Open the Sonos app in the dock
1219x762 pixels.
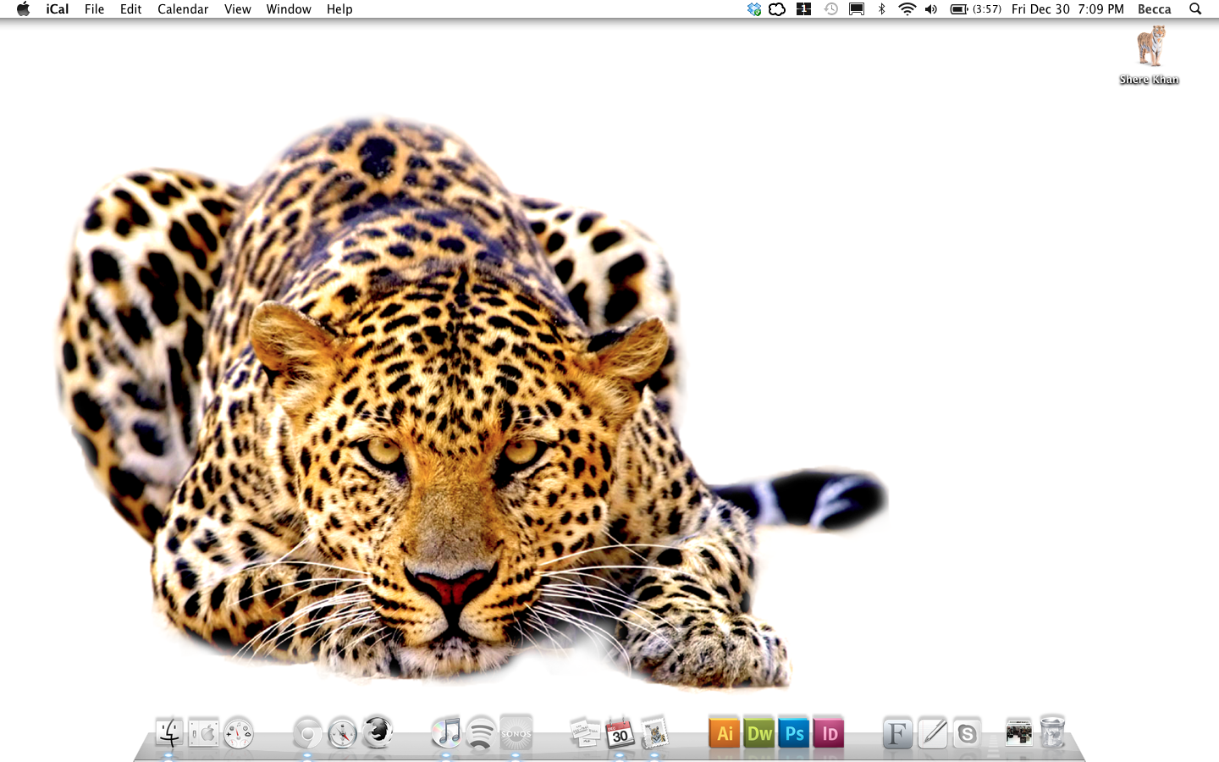click(x=516, y=733)
